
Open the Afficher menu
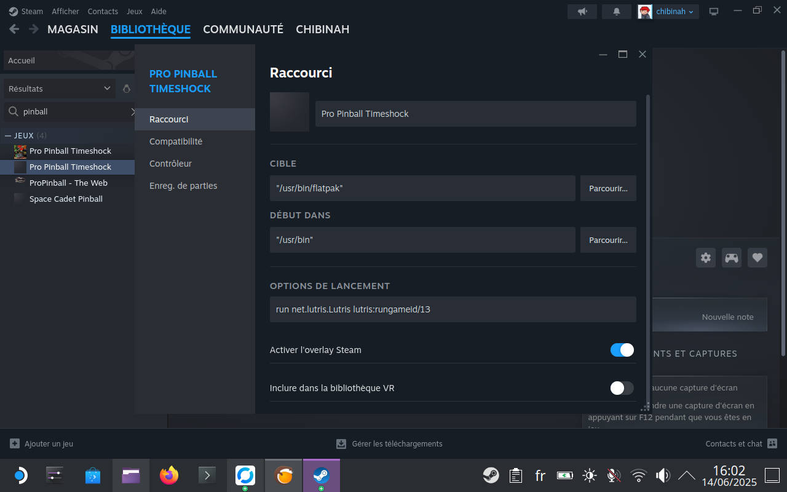(65, 11)
